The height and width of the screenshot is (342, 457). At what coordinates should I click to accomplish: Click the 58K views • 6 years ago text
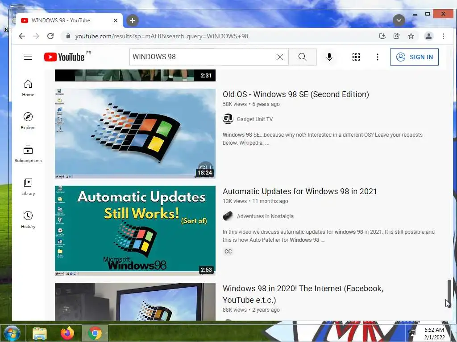pyautogui.click(x=251, y=104)
